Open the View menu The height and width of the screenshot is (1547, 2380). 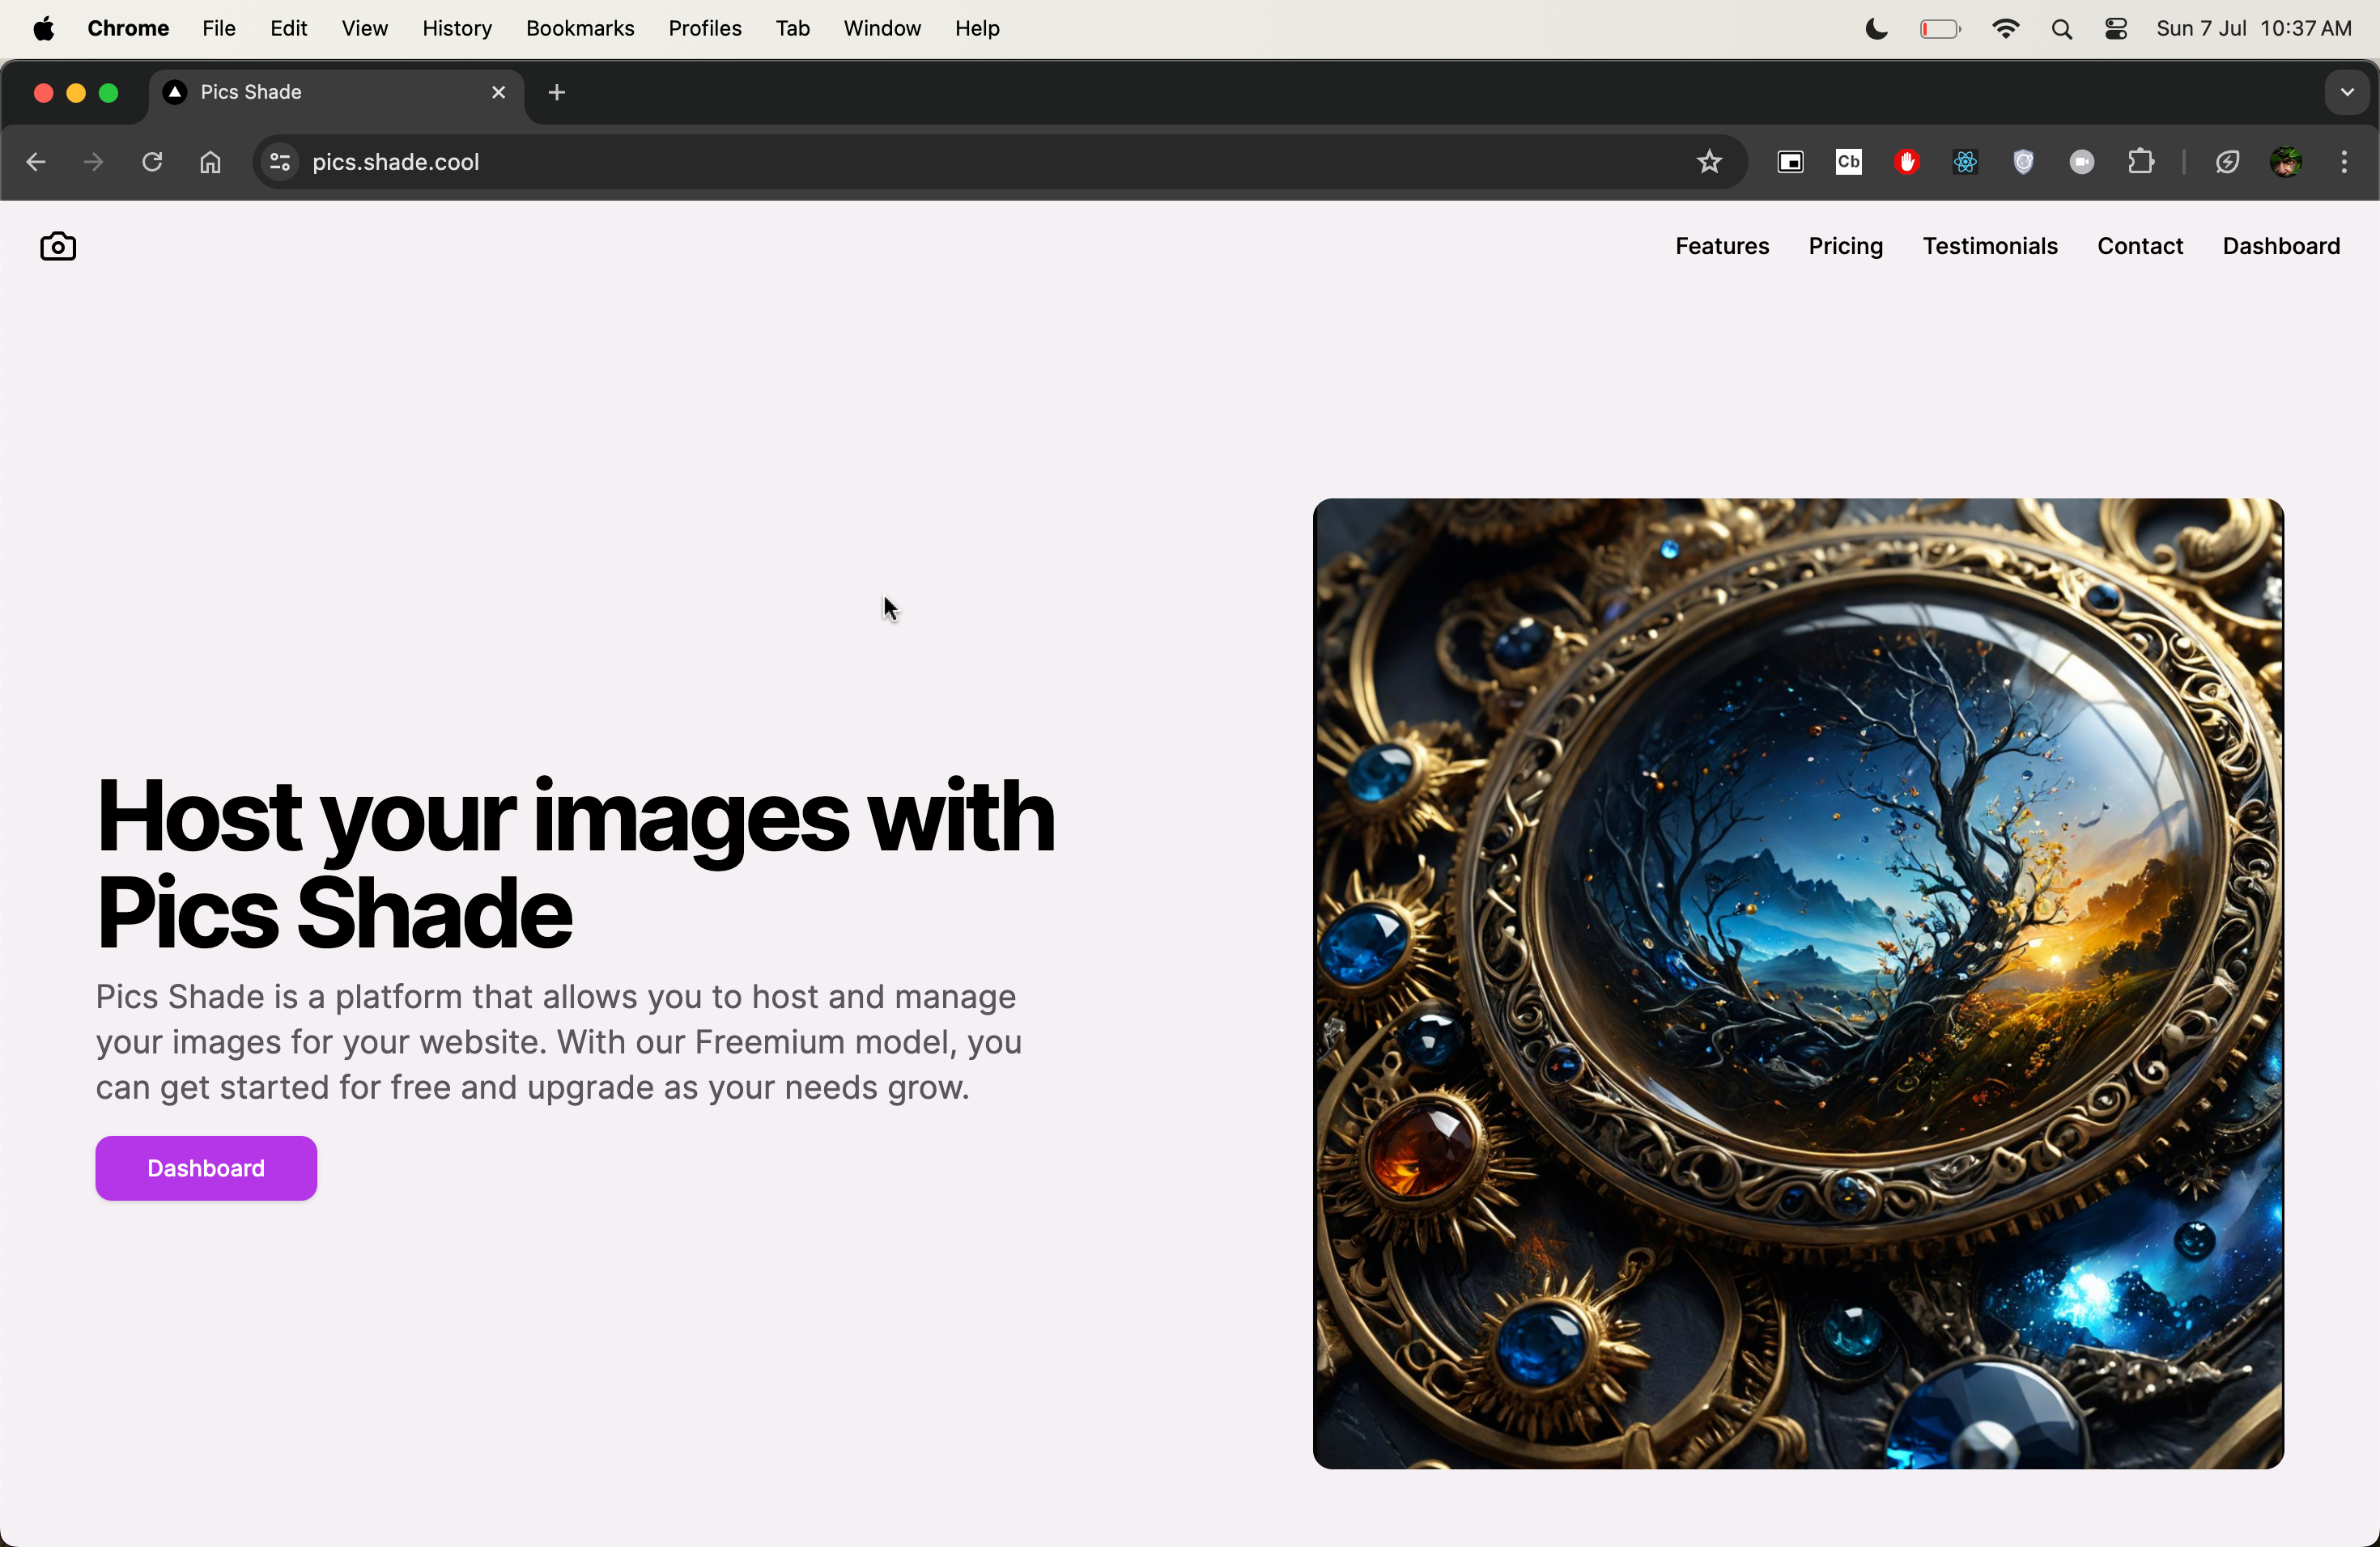coord(364,29)
